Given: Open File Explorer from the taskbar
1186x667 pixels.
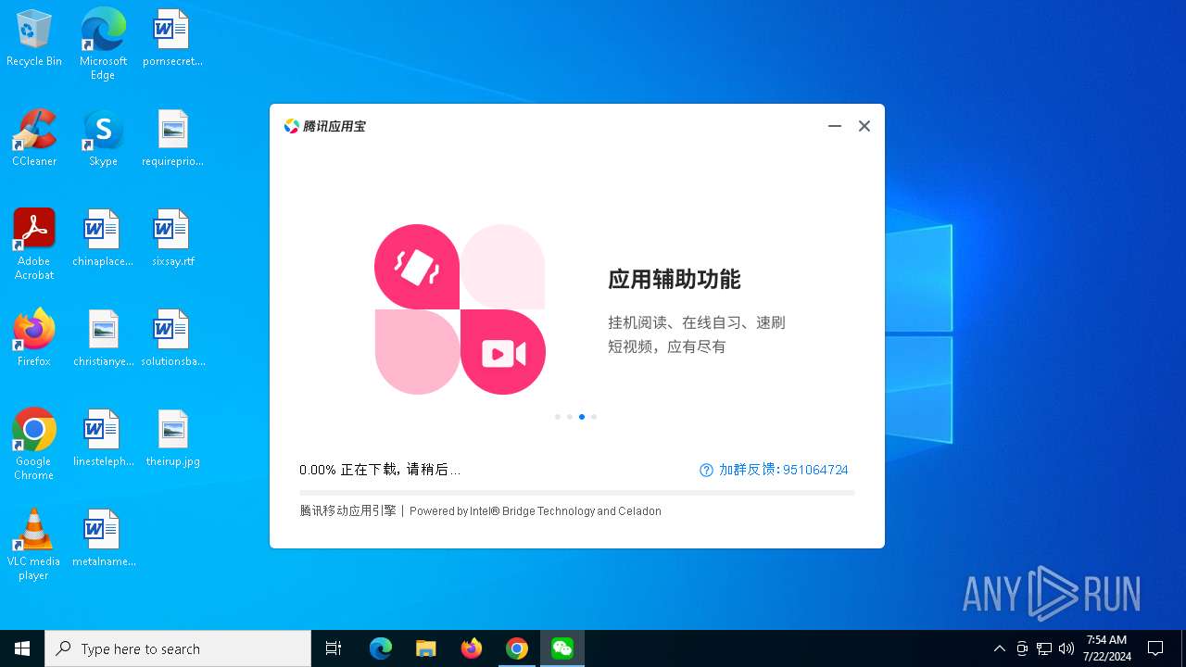Looking at the screenshot, I should (426, 648).
